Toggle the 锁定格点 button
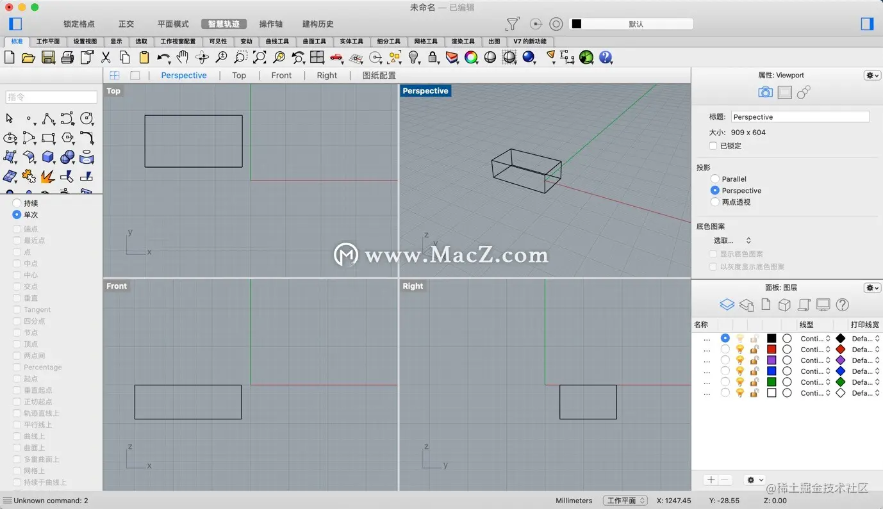This screenshot has height=509, width=883. [x=79, y=24]
